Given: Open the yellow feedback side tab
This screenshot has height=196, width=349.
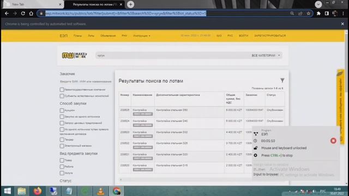Looking at the screenshot, I should coord(340,107).
